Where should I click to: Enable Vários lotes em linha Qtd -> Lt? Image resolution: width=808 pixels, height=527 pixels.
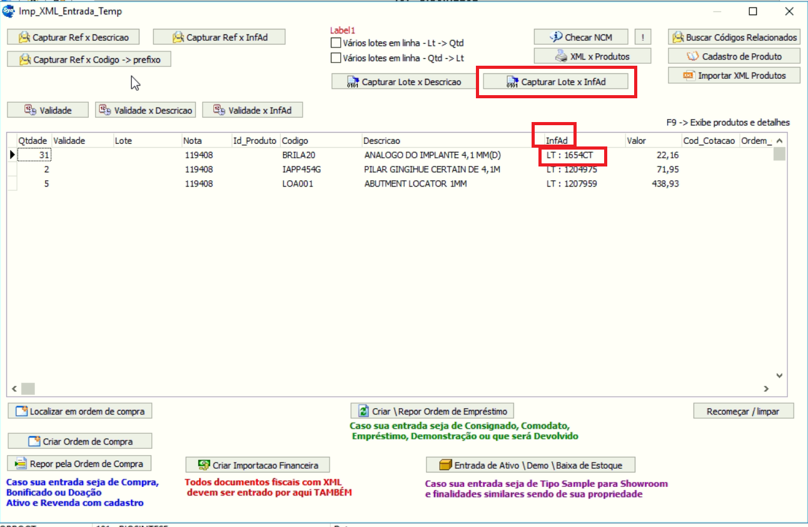(336, 58)
